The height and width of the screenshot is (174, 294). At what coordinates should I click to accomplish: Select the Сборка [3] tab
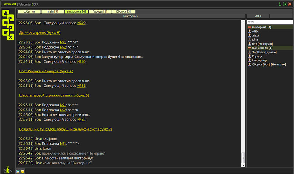pos(123,11)
